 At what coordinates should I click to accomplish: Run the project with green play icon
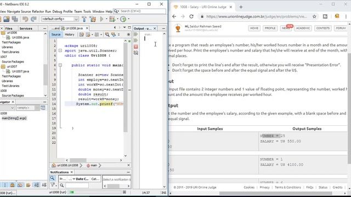102,19
